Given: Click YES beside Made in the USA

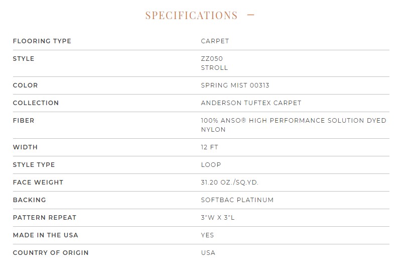Looking at the screenshot, I should point(207,235).
